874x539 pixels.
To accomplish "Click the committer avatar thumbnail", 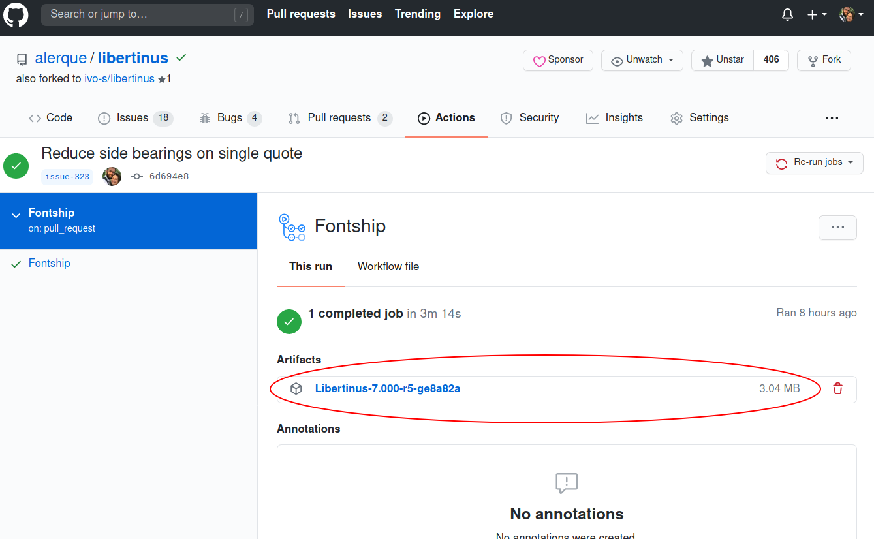I will click(x=112, y=176).
